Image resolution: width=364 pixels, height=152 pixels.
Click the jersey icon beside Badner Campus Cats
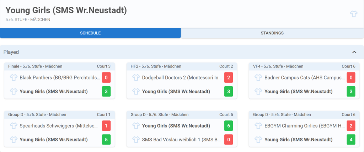tap(258, 77)
